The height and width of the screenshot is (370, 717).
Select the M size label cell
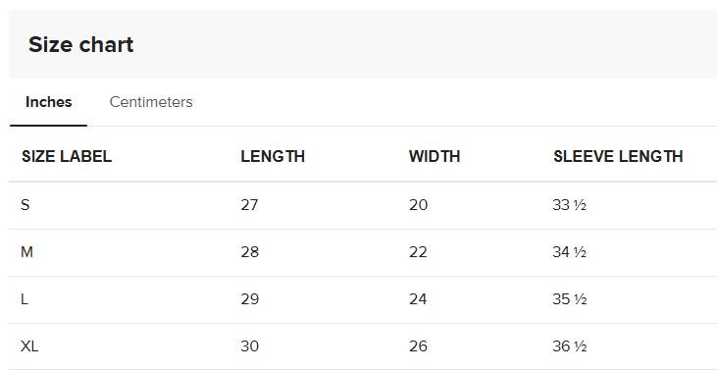tap(26, 252)
